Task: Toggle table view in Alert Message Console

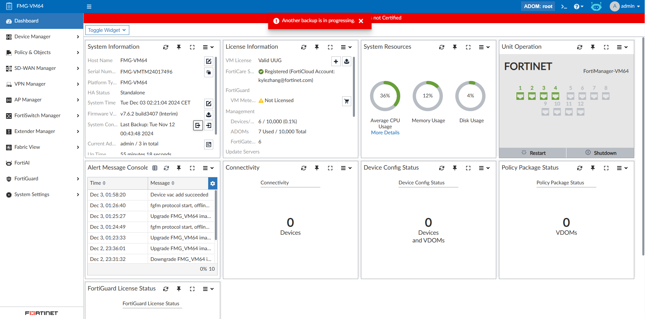Action: pos(155,168)
